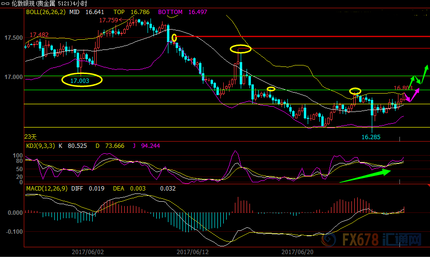
Task: Click the FX678 watermark logo
Action: point(373,240)
